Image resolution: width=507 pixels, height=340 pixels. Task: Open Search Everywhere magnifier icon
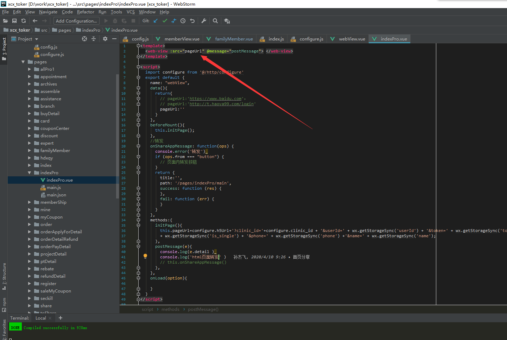[215, 21]
